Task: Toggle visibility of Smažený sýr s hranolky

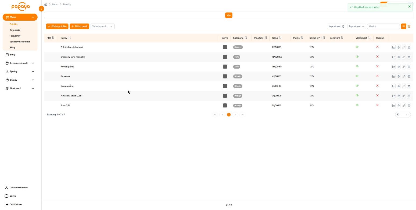Action: coord(357,57)
